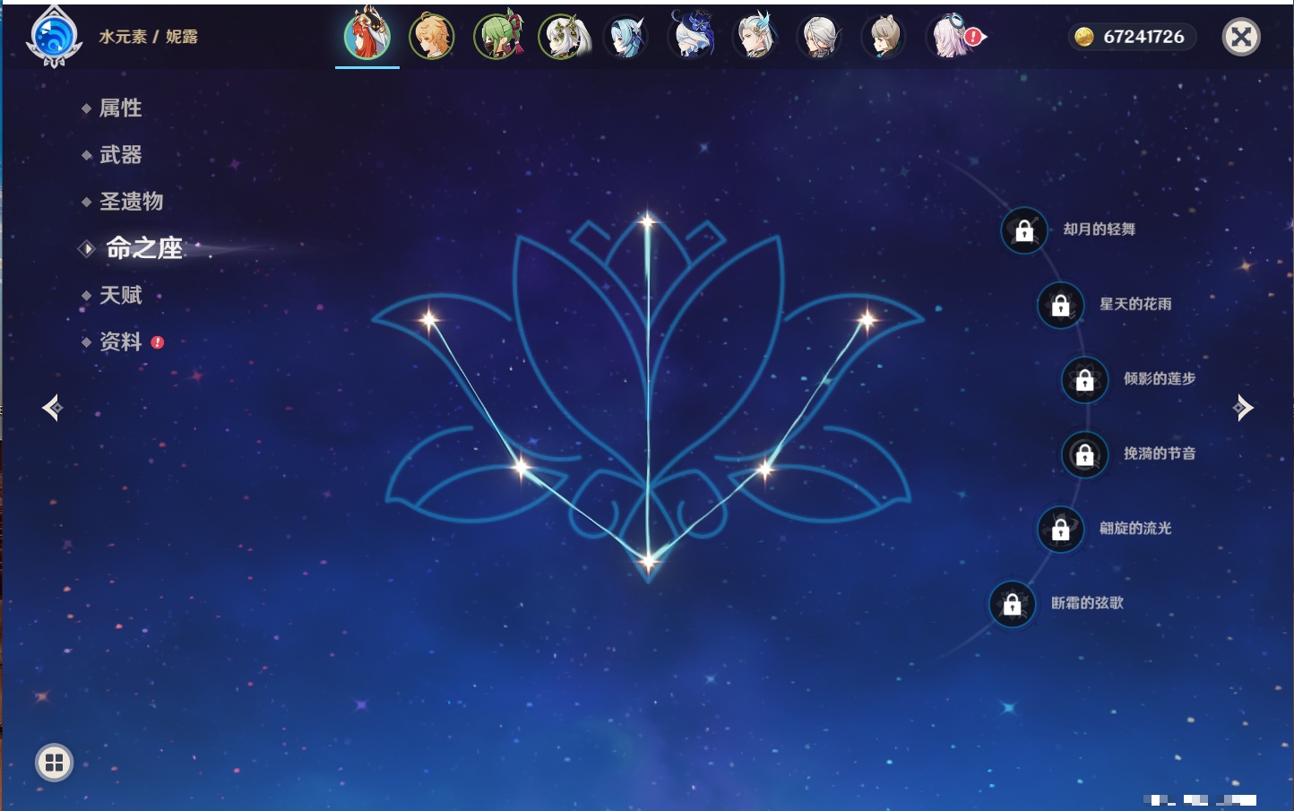This screenshot has width=1294, height=811.
Task: Go to the previous character with left arrow
Action: (52, 408)
